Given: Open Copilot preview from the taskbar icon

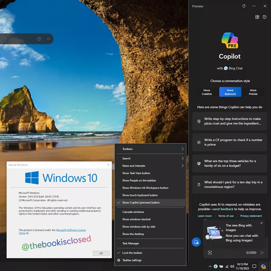Looking at the screenshot, I should (x=263, y=266).
